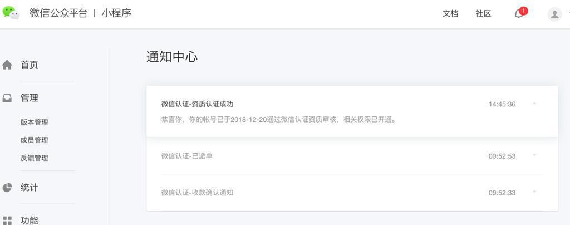The height and width of the screenshot is (225, 570).
Task: Click the 功能 grid icon
Action: (x=7, y=221)
